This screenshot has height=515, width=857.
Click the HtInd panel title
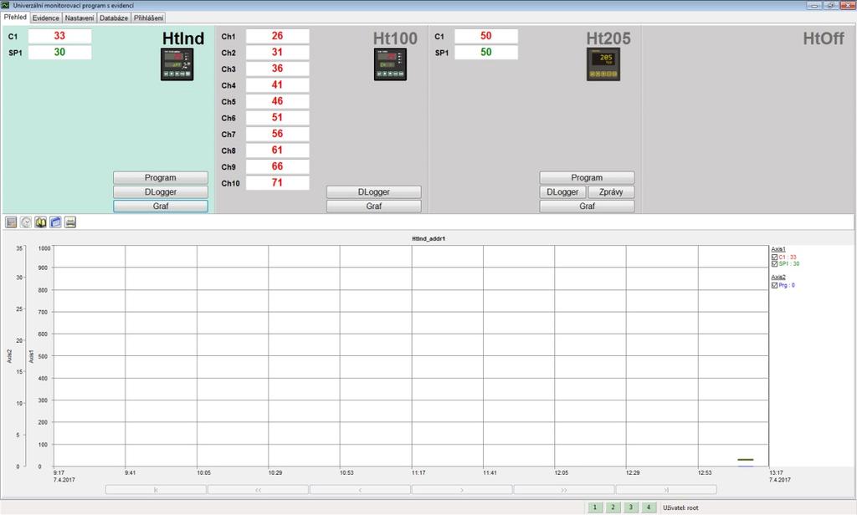click(183, 38)
